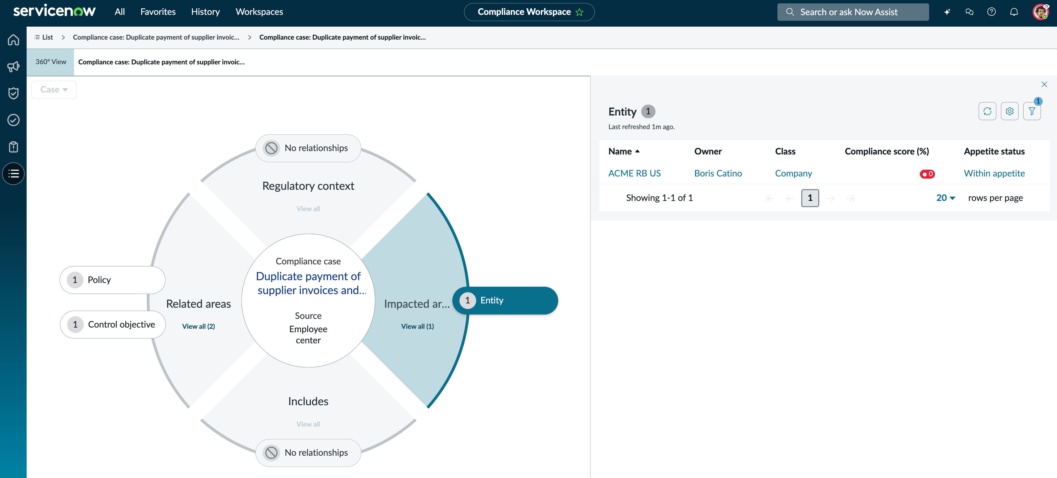Go to the last page of results

tap(850, 198)
